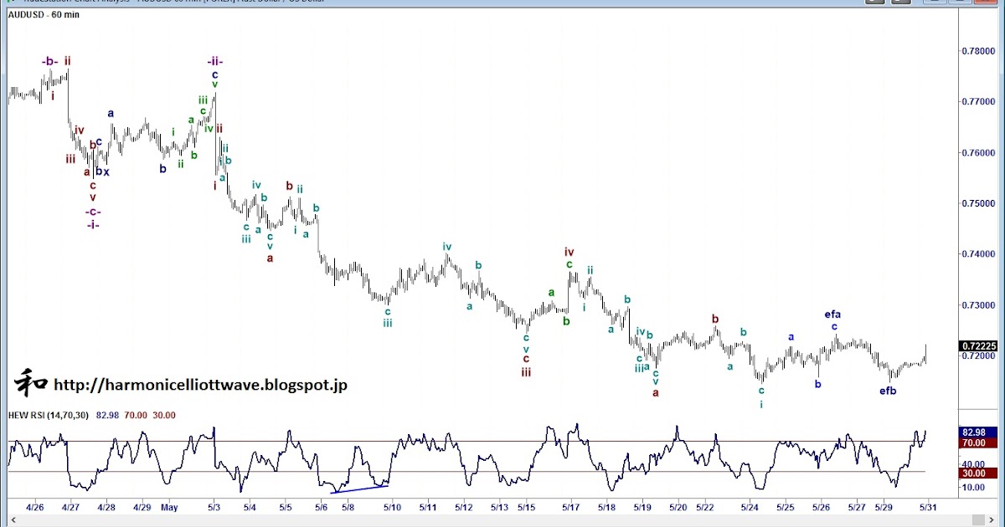
Task: Click the 5/5 date axis label
Action: [286, 507]
